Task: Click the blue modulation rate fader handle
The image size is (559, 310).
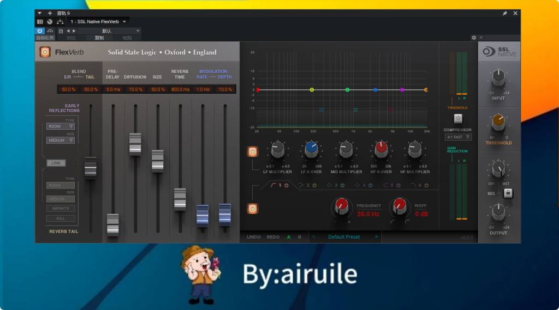Action: click(x=203, y=215)
